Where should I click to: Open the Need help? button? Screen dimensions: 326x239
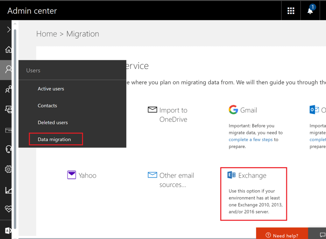point(282,233)
